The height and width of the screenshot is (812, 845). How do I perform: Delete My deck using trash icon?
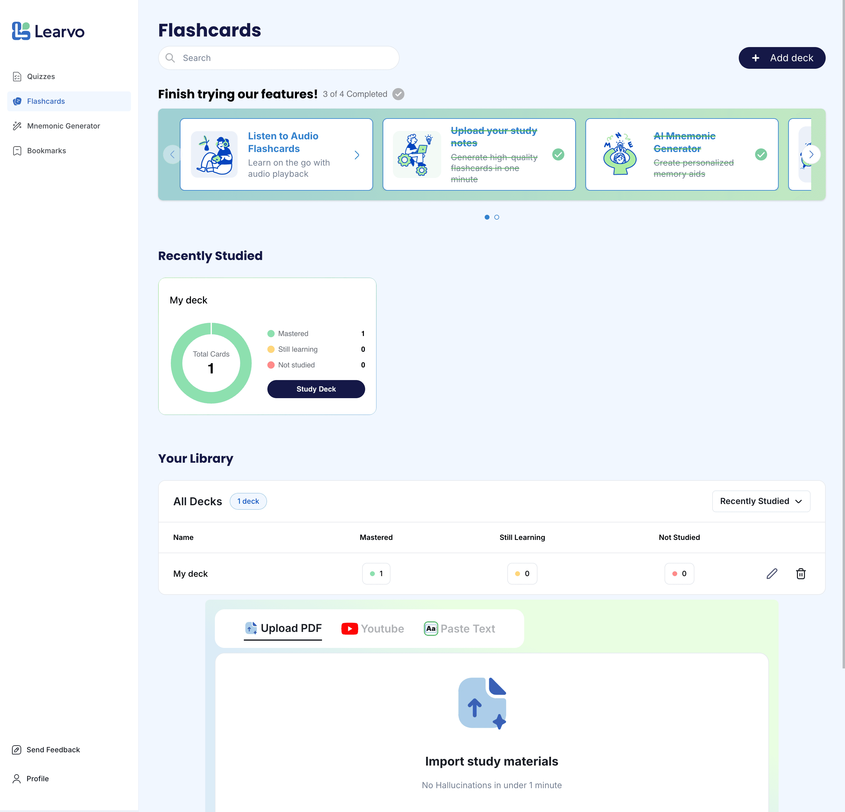click(801, 574)
